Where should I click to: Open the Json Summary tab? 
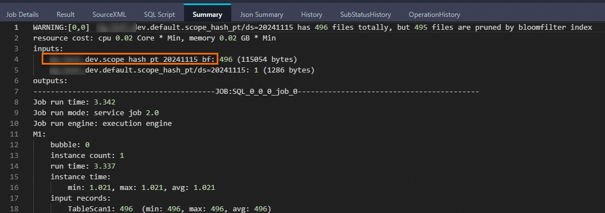click(x=262, y=15)
